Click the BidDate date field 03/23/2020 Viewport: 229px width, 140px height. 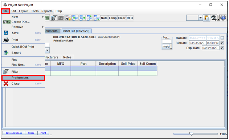pos(197,43)
